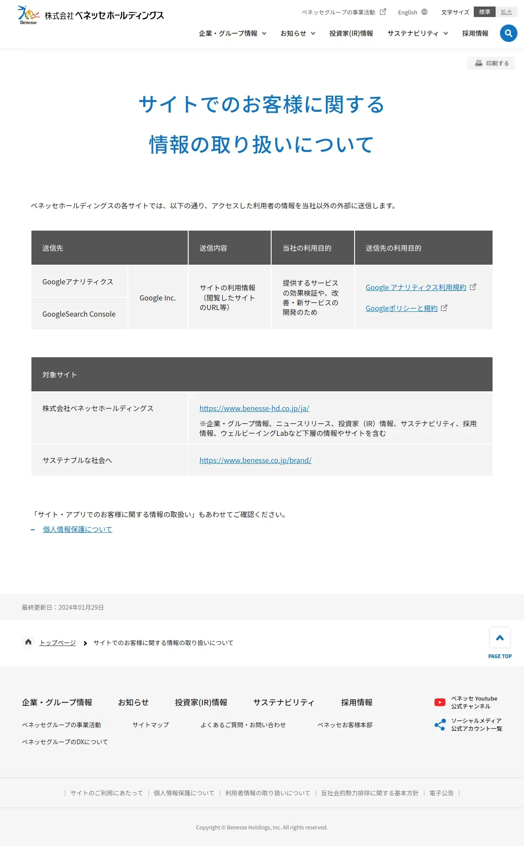Click the PAGE TOP up-arrow button
Viewport: 524px width, 846px height.
(500, 638)
